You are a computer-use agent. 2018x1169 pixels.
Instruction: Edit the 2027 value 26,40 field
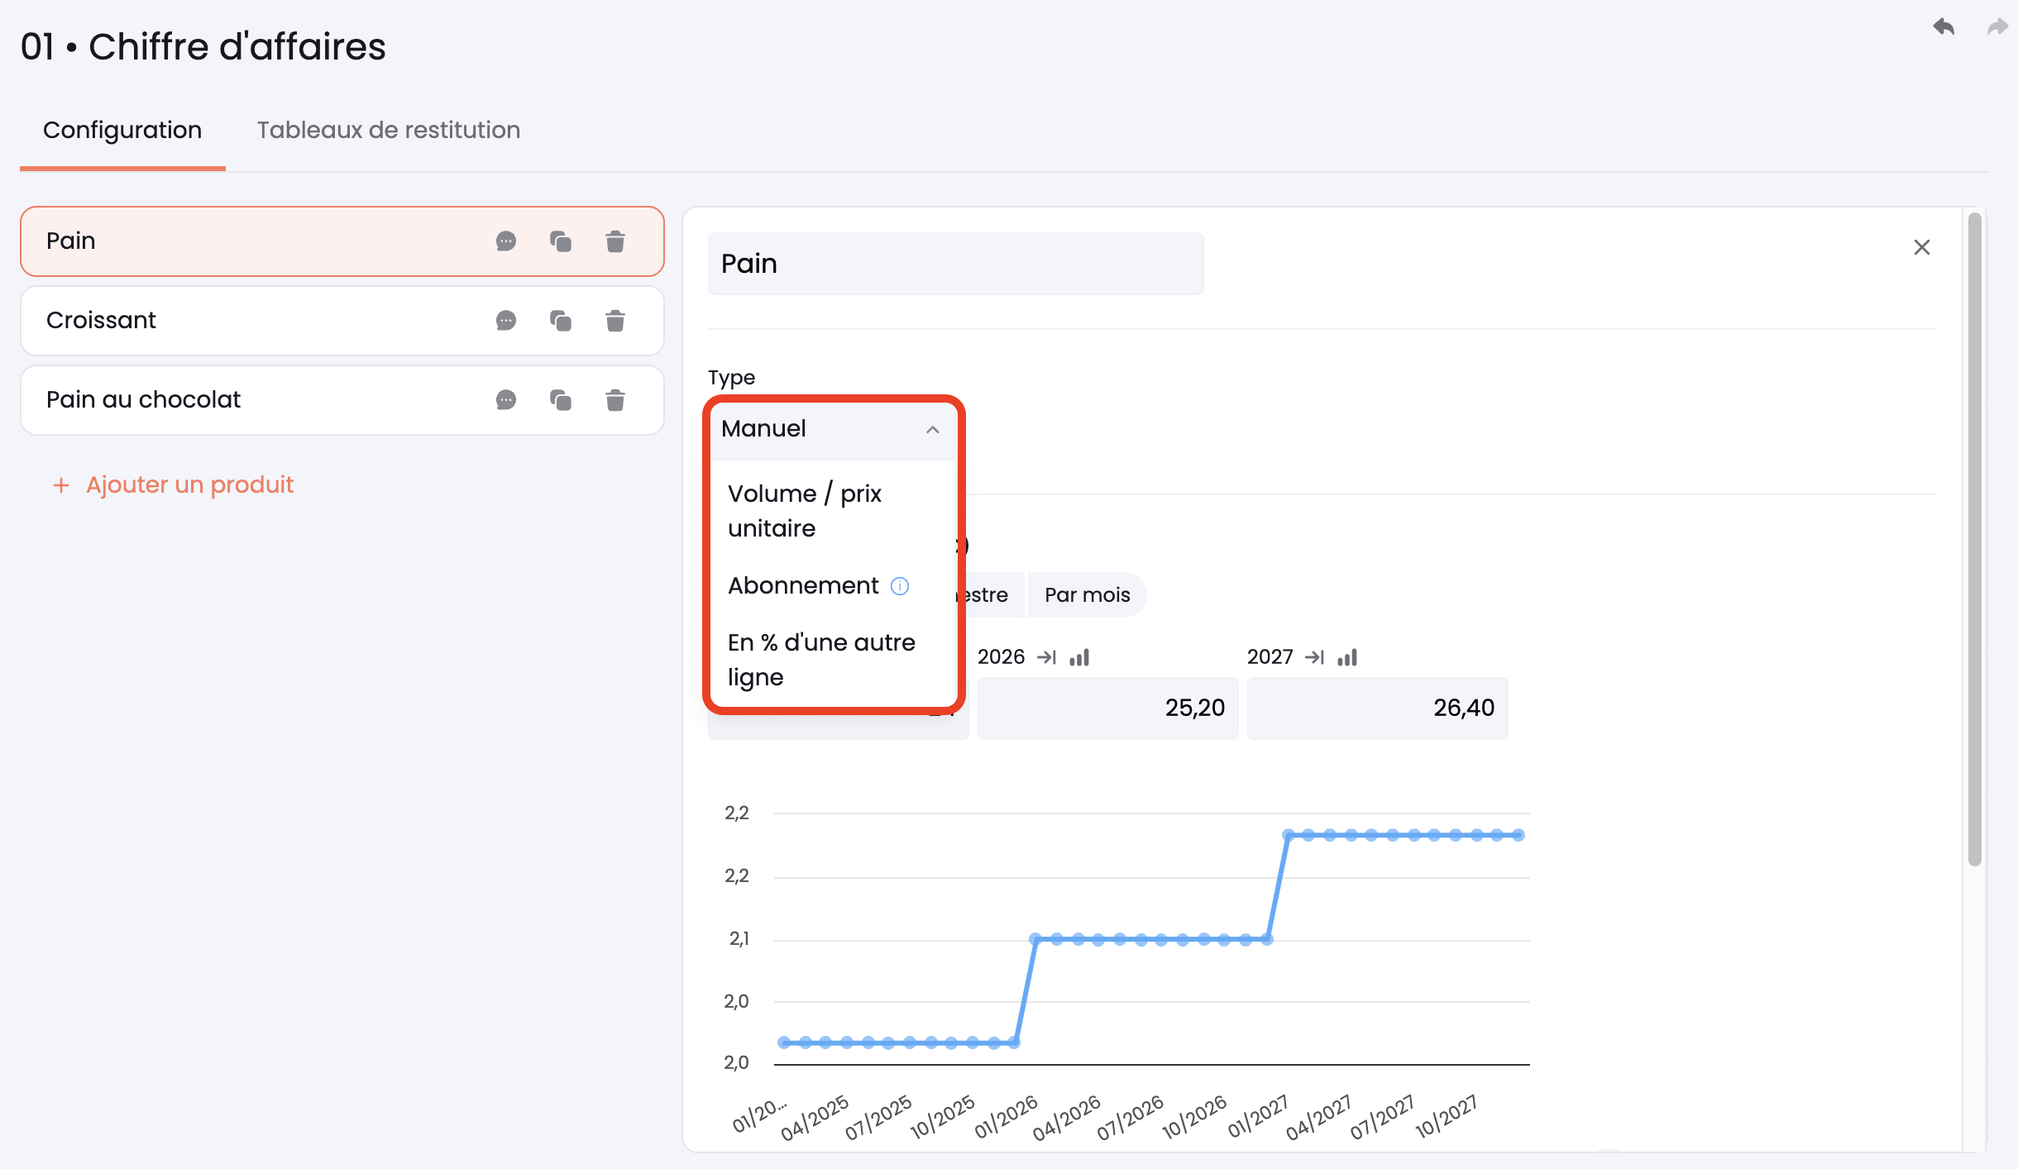tap(1377, 709)
